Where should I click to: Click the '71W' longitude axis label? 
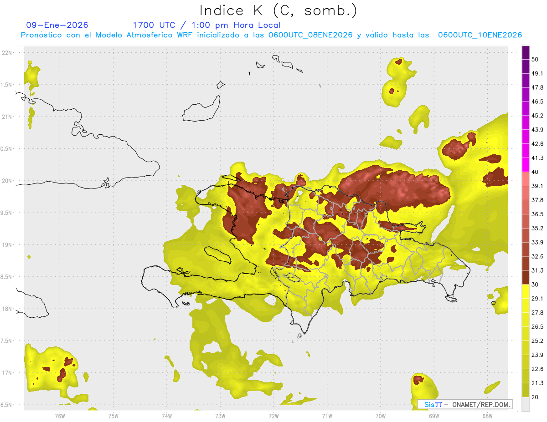point(327,417)
